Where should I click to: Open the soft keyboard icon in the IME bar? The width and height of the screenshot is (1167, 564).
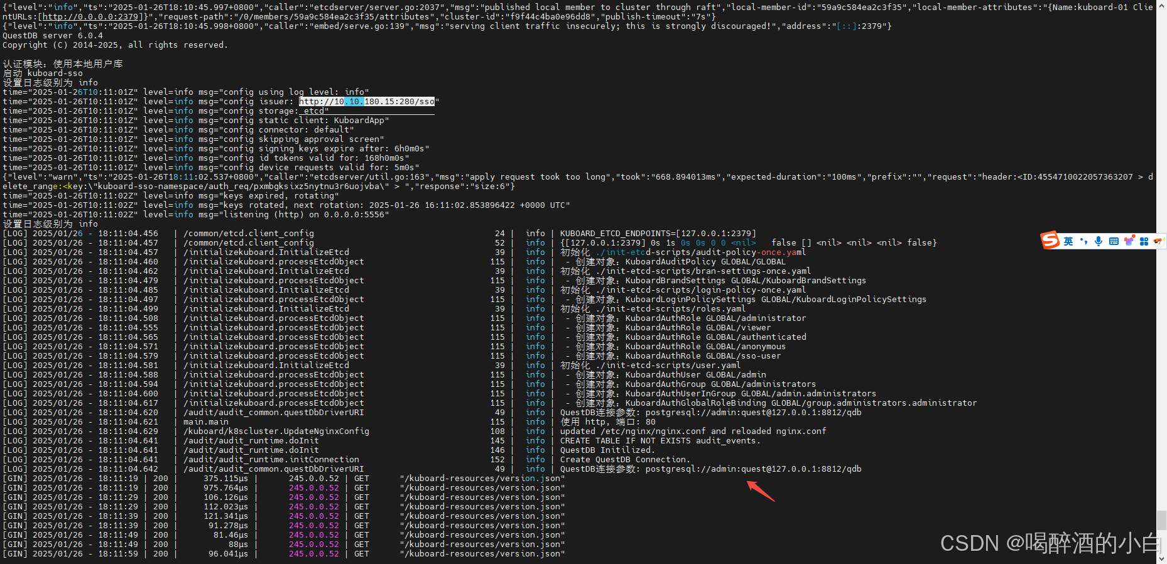pos(1114,241)
